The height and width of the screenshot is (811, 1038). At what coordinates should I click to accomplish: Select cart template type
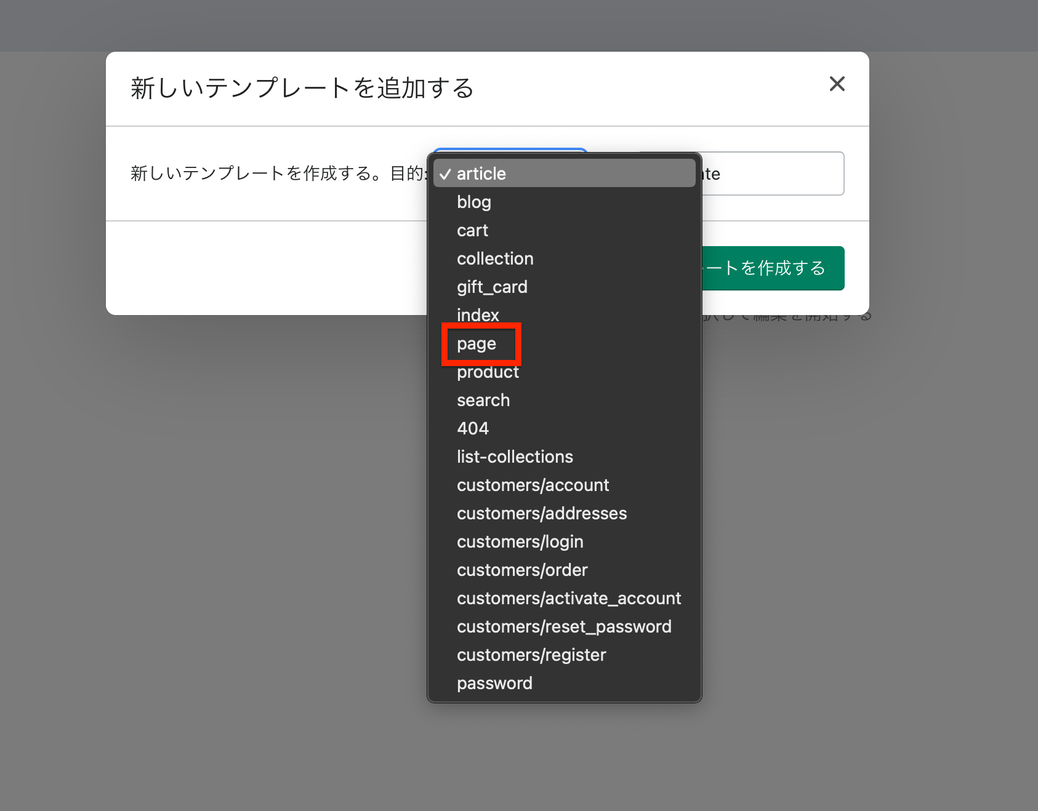pyautogui.click(x=472, y=230)
